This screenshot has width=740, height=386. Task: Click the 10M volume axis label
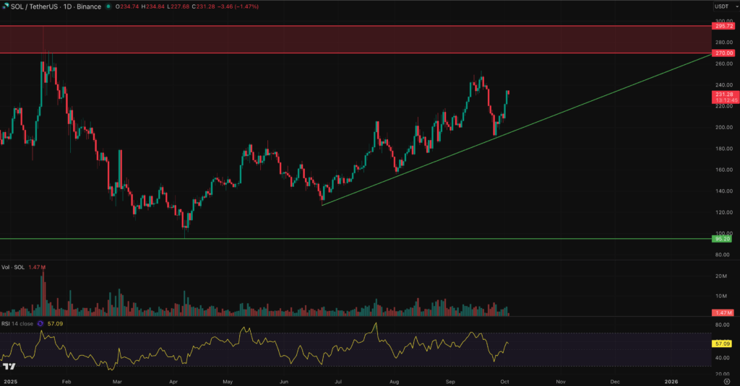(x=721, y=297)
